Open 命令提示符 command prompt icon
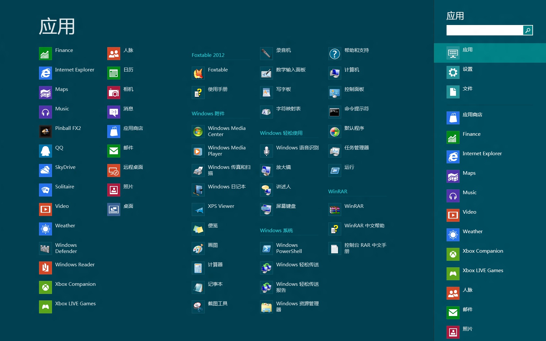Viewport: 546px width, 341px height. tap(335, 112)
